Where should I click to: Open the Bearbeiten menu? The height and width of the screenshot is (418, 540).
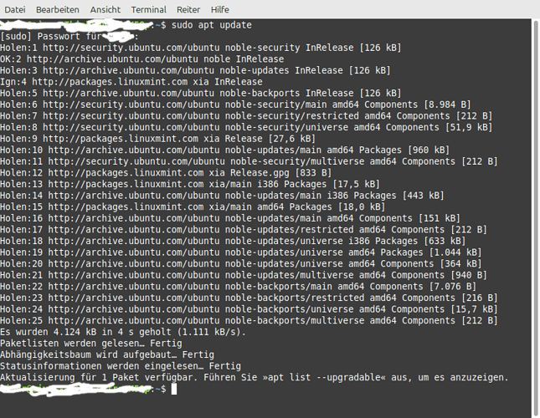coord(58,10)
